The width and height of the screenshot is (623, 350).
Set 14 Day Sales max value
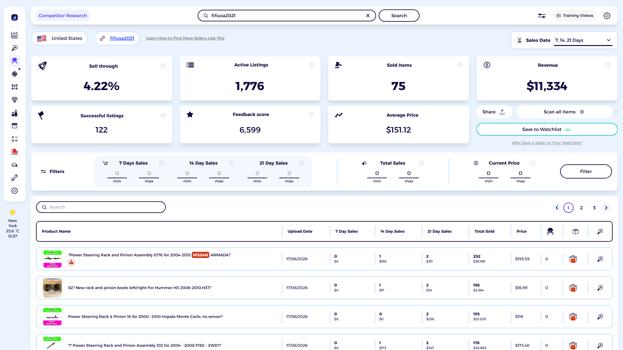(219, 173)
